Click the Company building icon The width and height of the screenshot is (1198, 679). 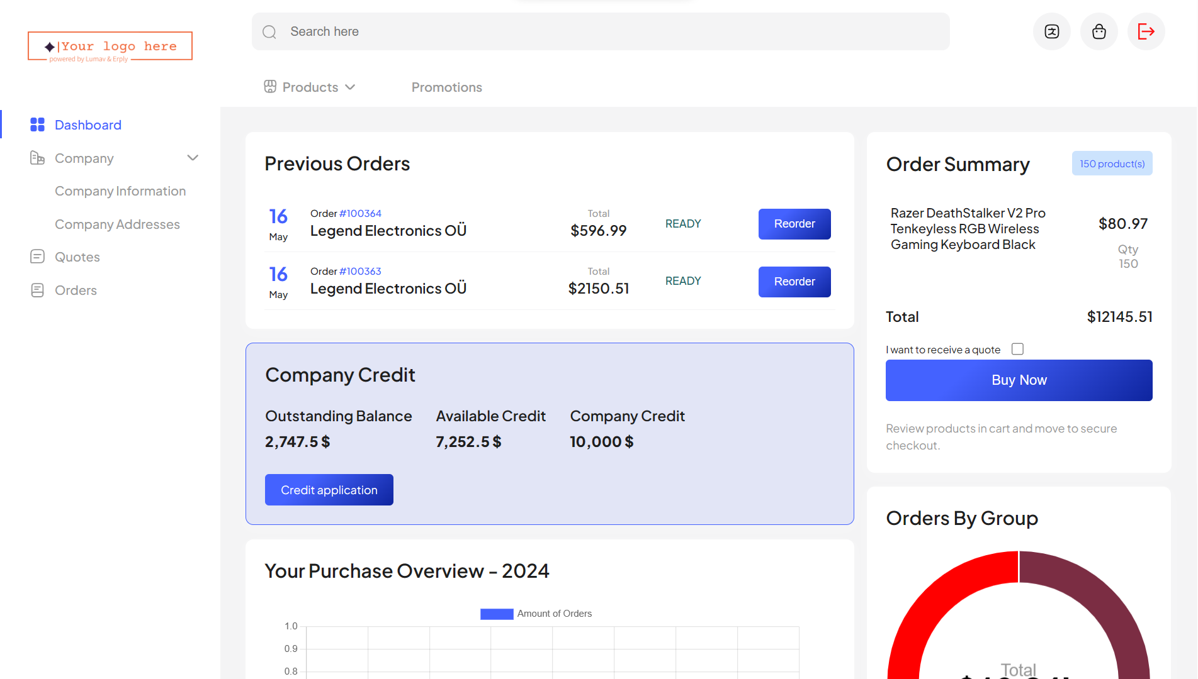pyautogui.click(x=37, y=158)
